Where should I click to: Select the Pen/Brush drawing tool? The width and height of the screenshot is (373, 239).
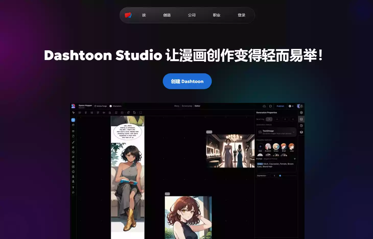pyautogui.click(x=73, y=142)
